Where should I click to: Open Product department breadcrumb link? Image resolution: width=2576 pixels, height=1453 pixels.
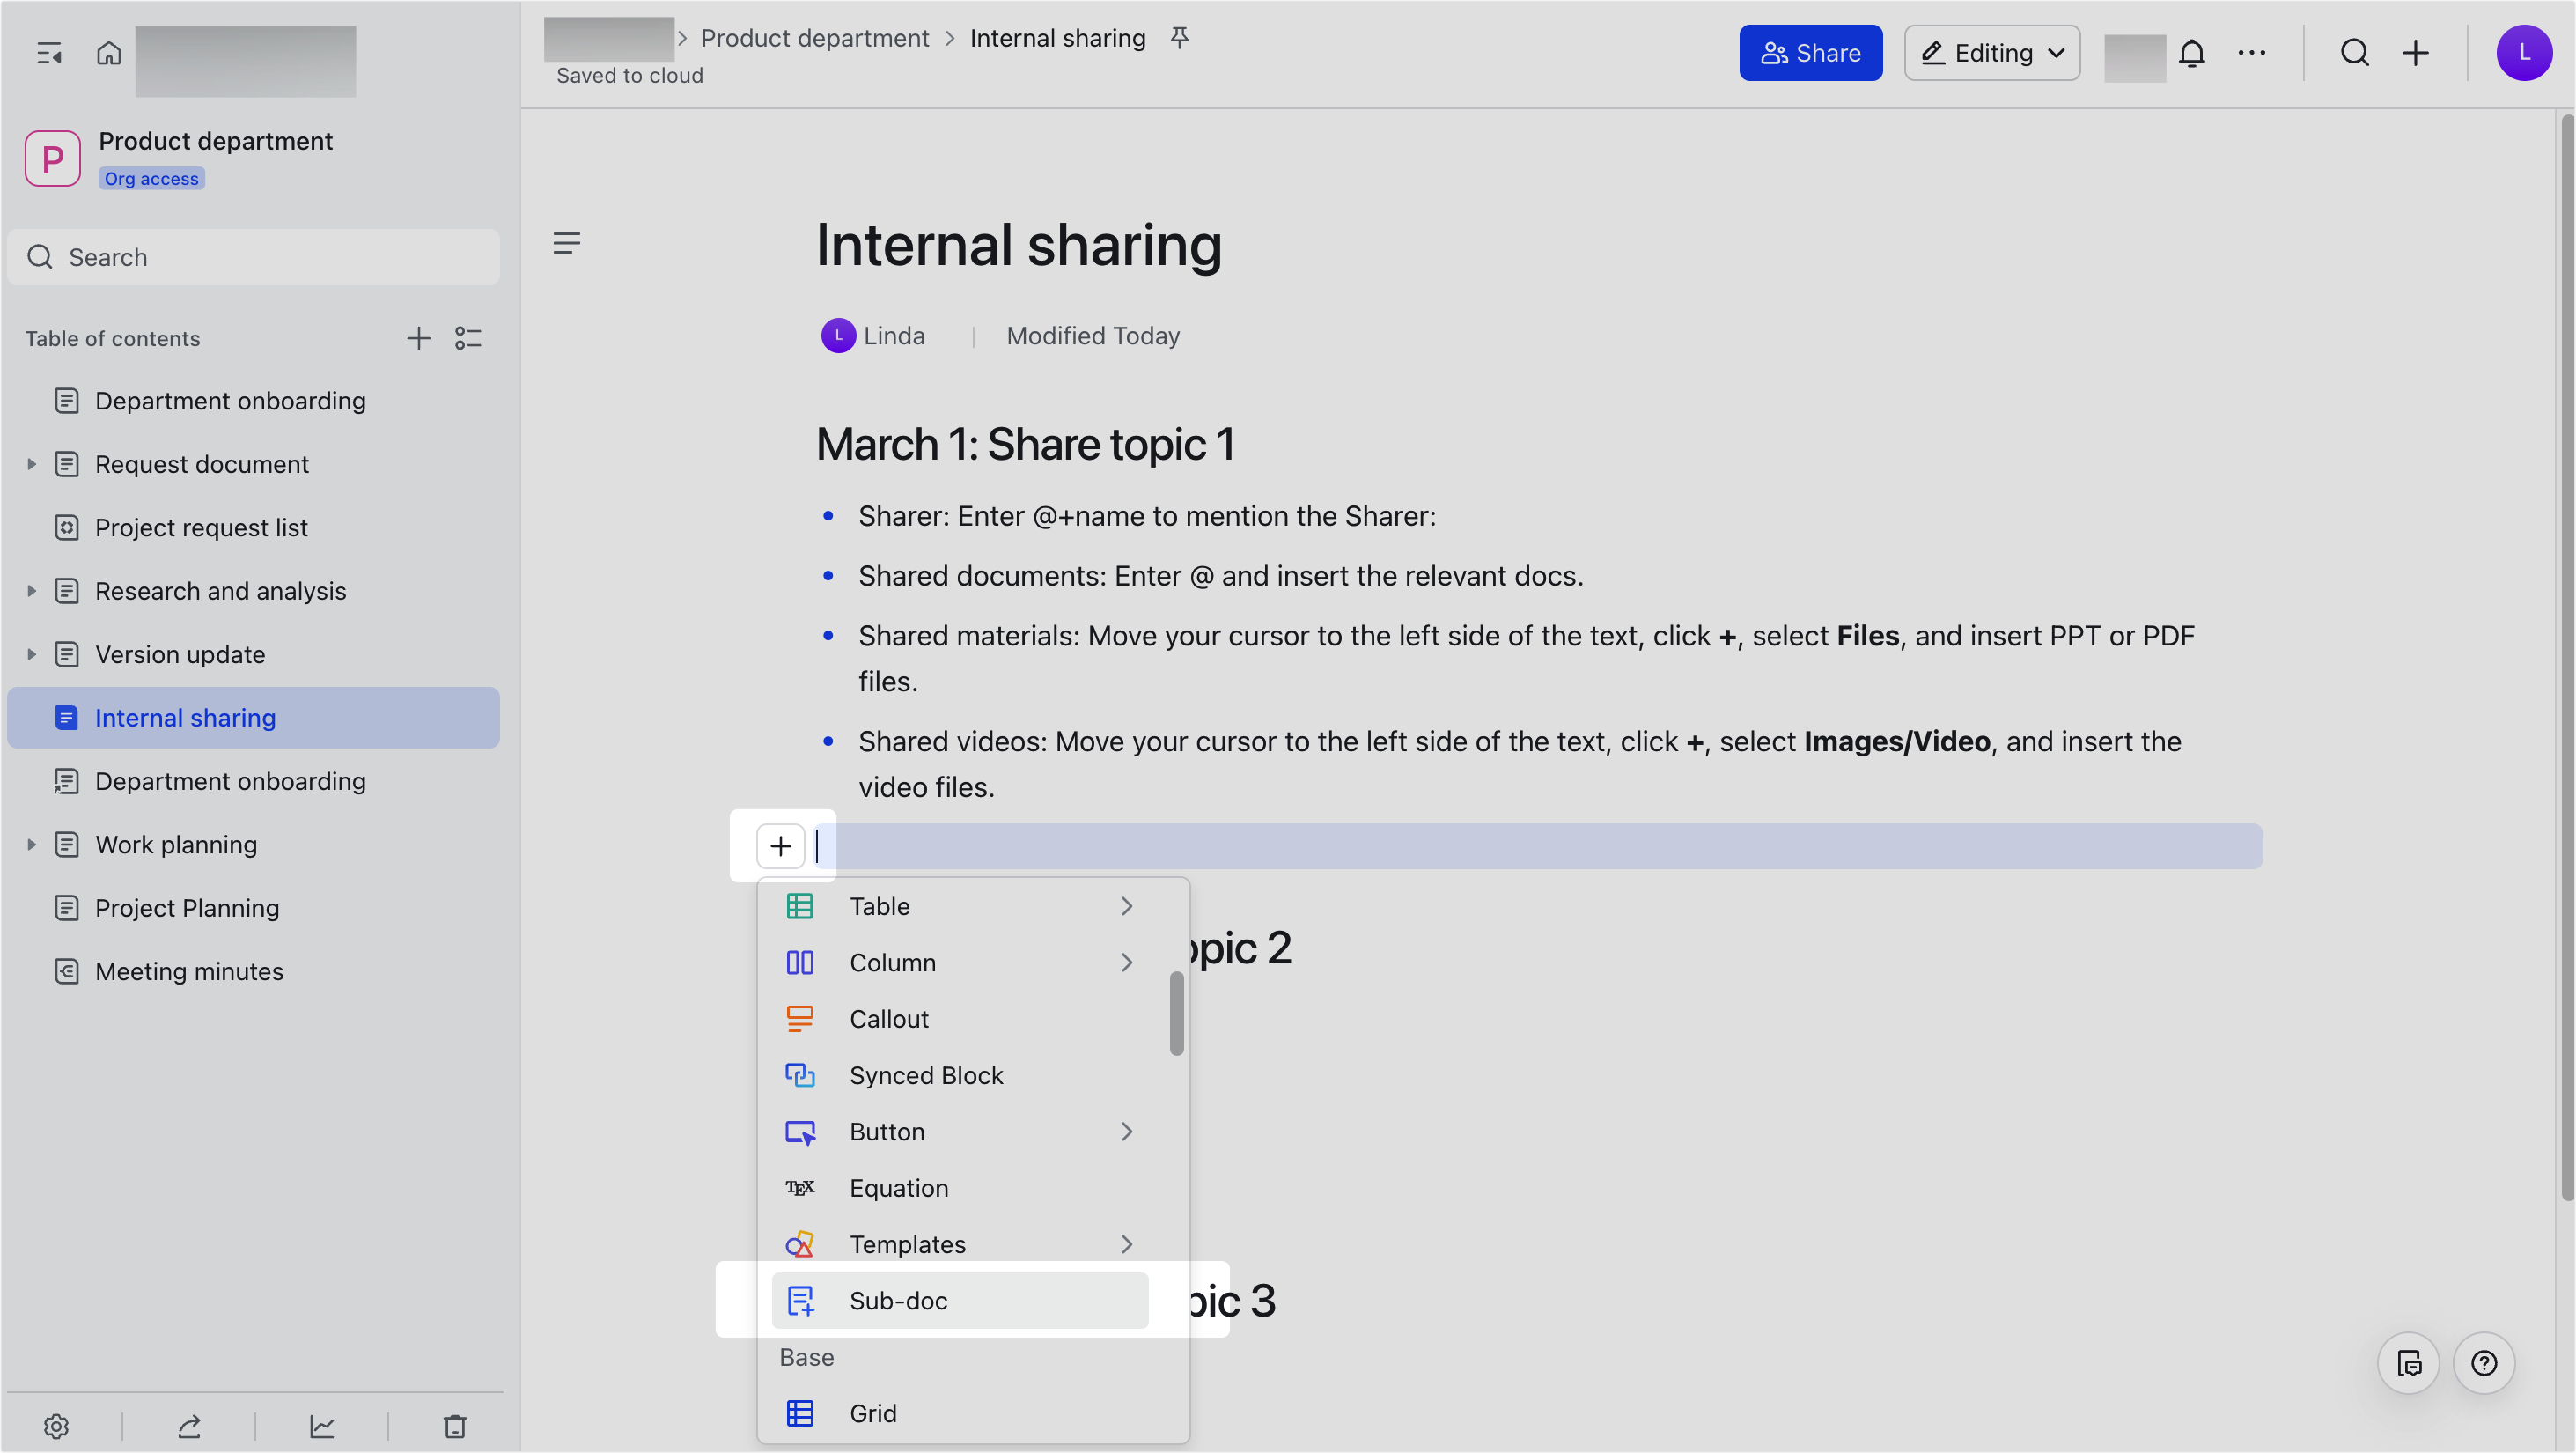click(815, 38)
